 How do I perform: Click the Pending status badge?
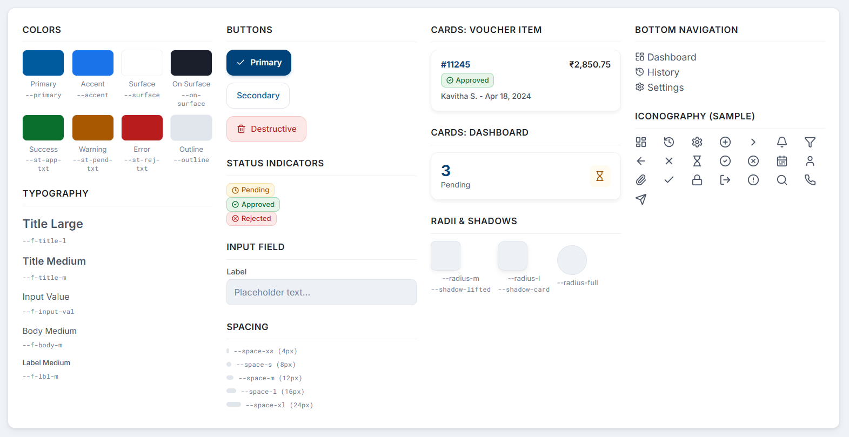251,190
